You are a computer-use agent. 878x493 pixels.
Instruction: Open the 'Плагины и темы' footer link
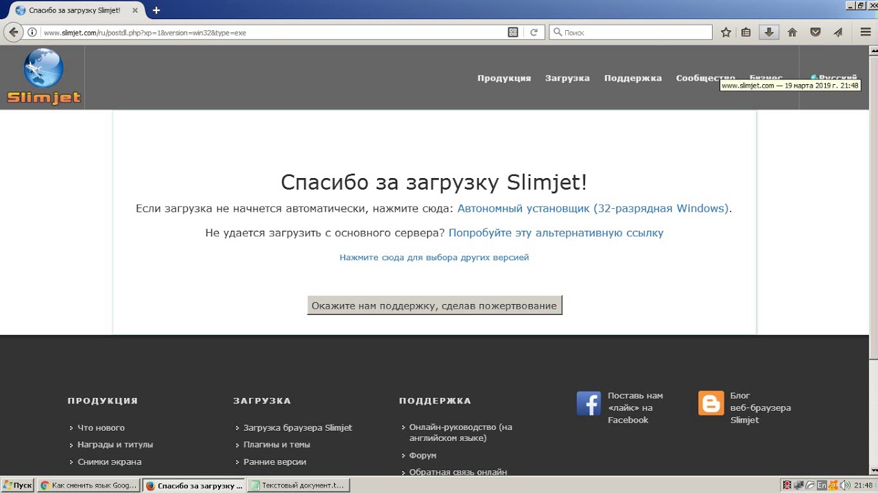coord(277,444)
